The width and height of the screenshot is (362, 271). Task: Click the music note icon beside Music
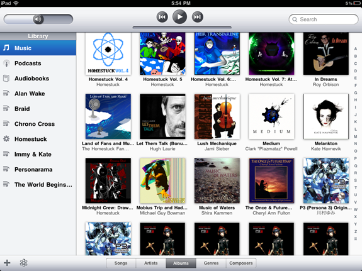pos(6,48)
